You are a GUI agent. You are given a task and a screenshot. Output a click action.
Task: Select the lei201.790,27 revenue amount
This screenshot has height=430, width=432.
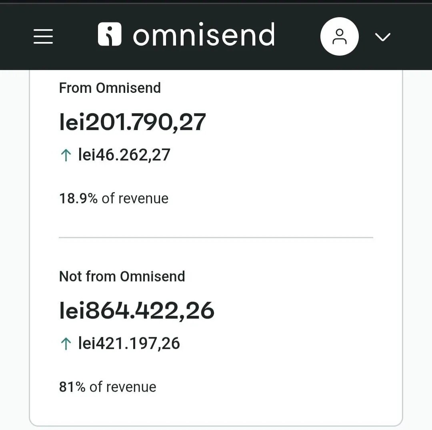[132, 122]
